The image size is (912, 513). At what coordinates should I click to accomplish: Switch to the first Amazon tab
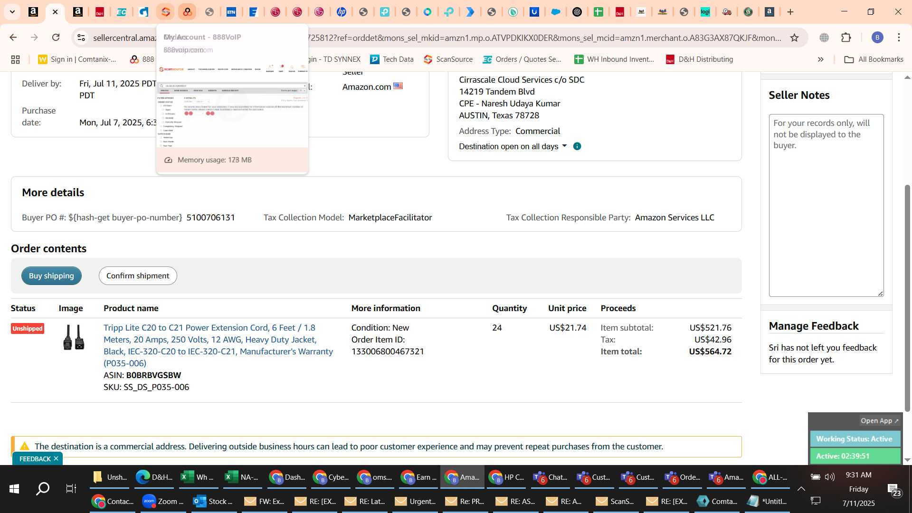click(x=33, y=12)
